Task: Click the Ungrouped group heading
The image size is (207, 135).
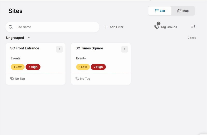Action: [15, 38]
